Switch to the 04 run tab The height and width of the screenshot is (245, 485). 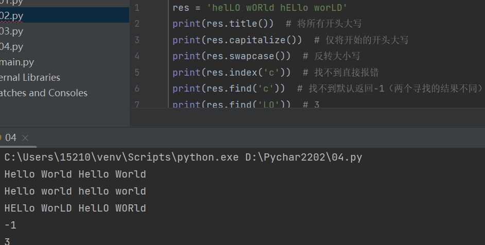coord(10,137)
